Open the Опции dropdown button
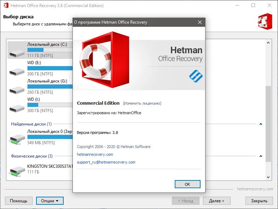This screenshot has width=278, height=209. tap(50, 201)
